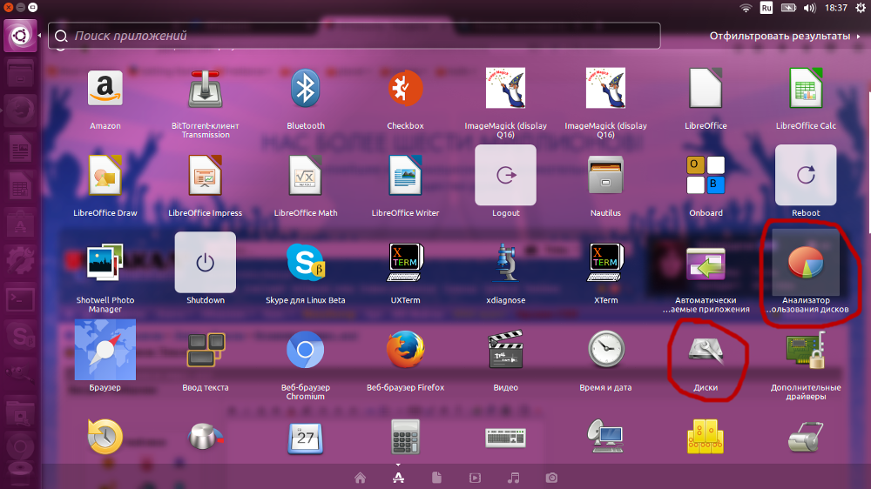Switch to the Photos lens tab
The width and height of the screenshot is (871, 489).
(x=551, y=478)
